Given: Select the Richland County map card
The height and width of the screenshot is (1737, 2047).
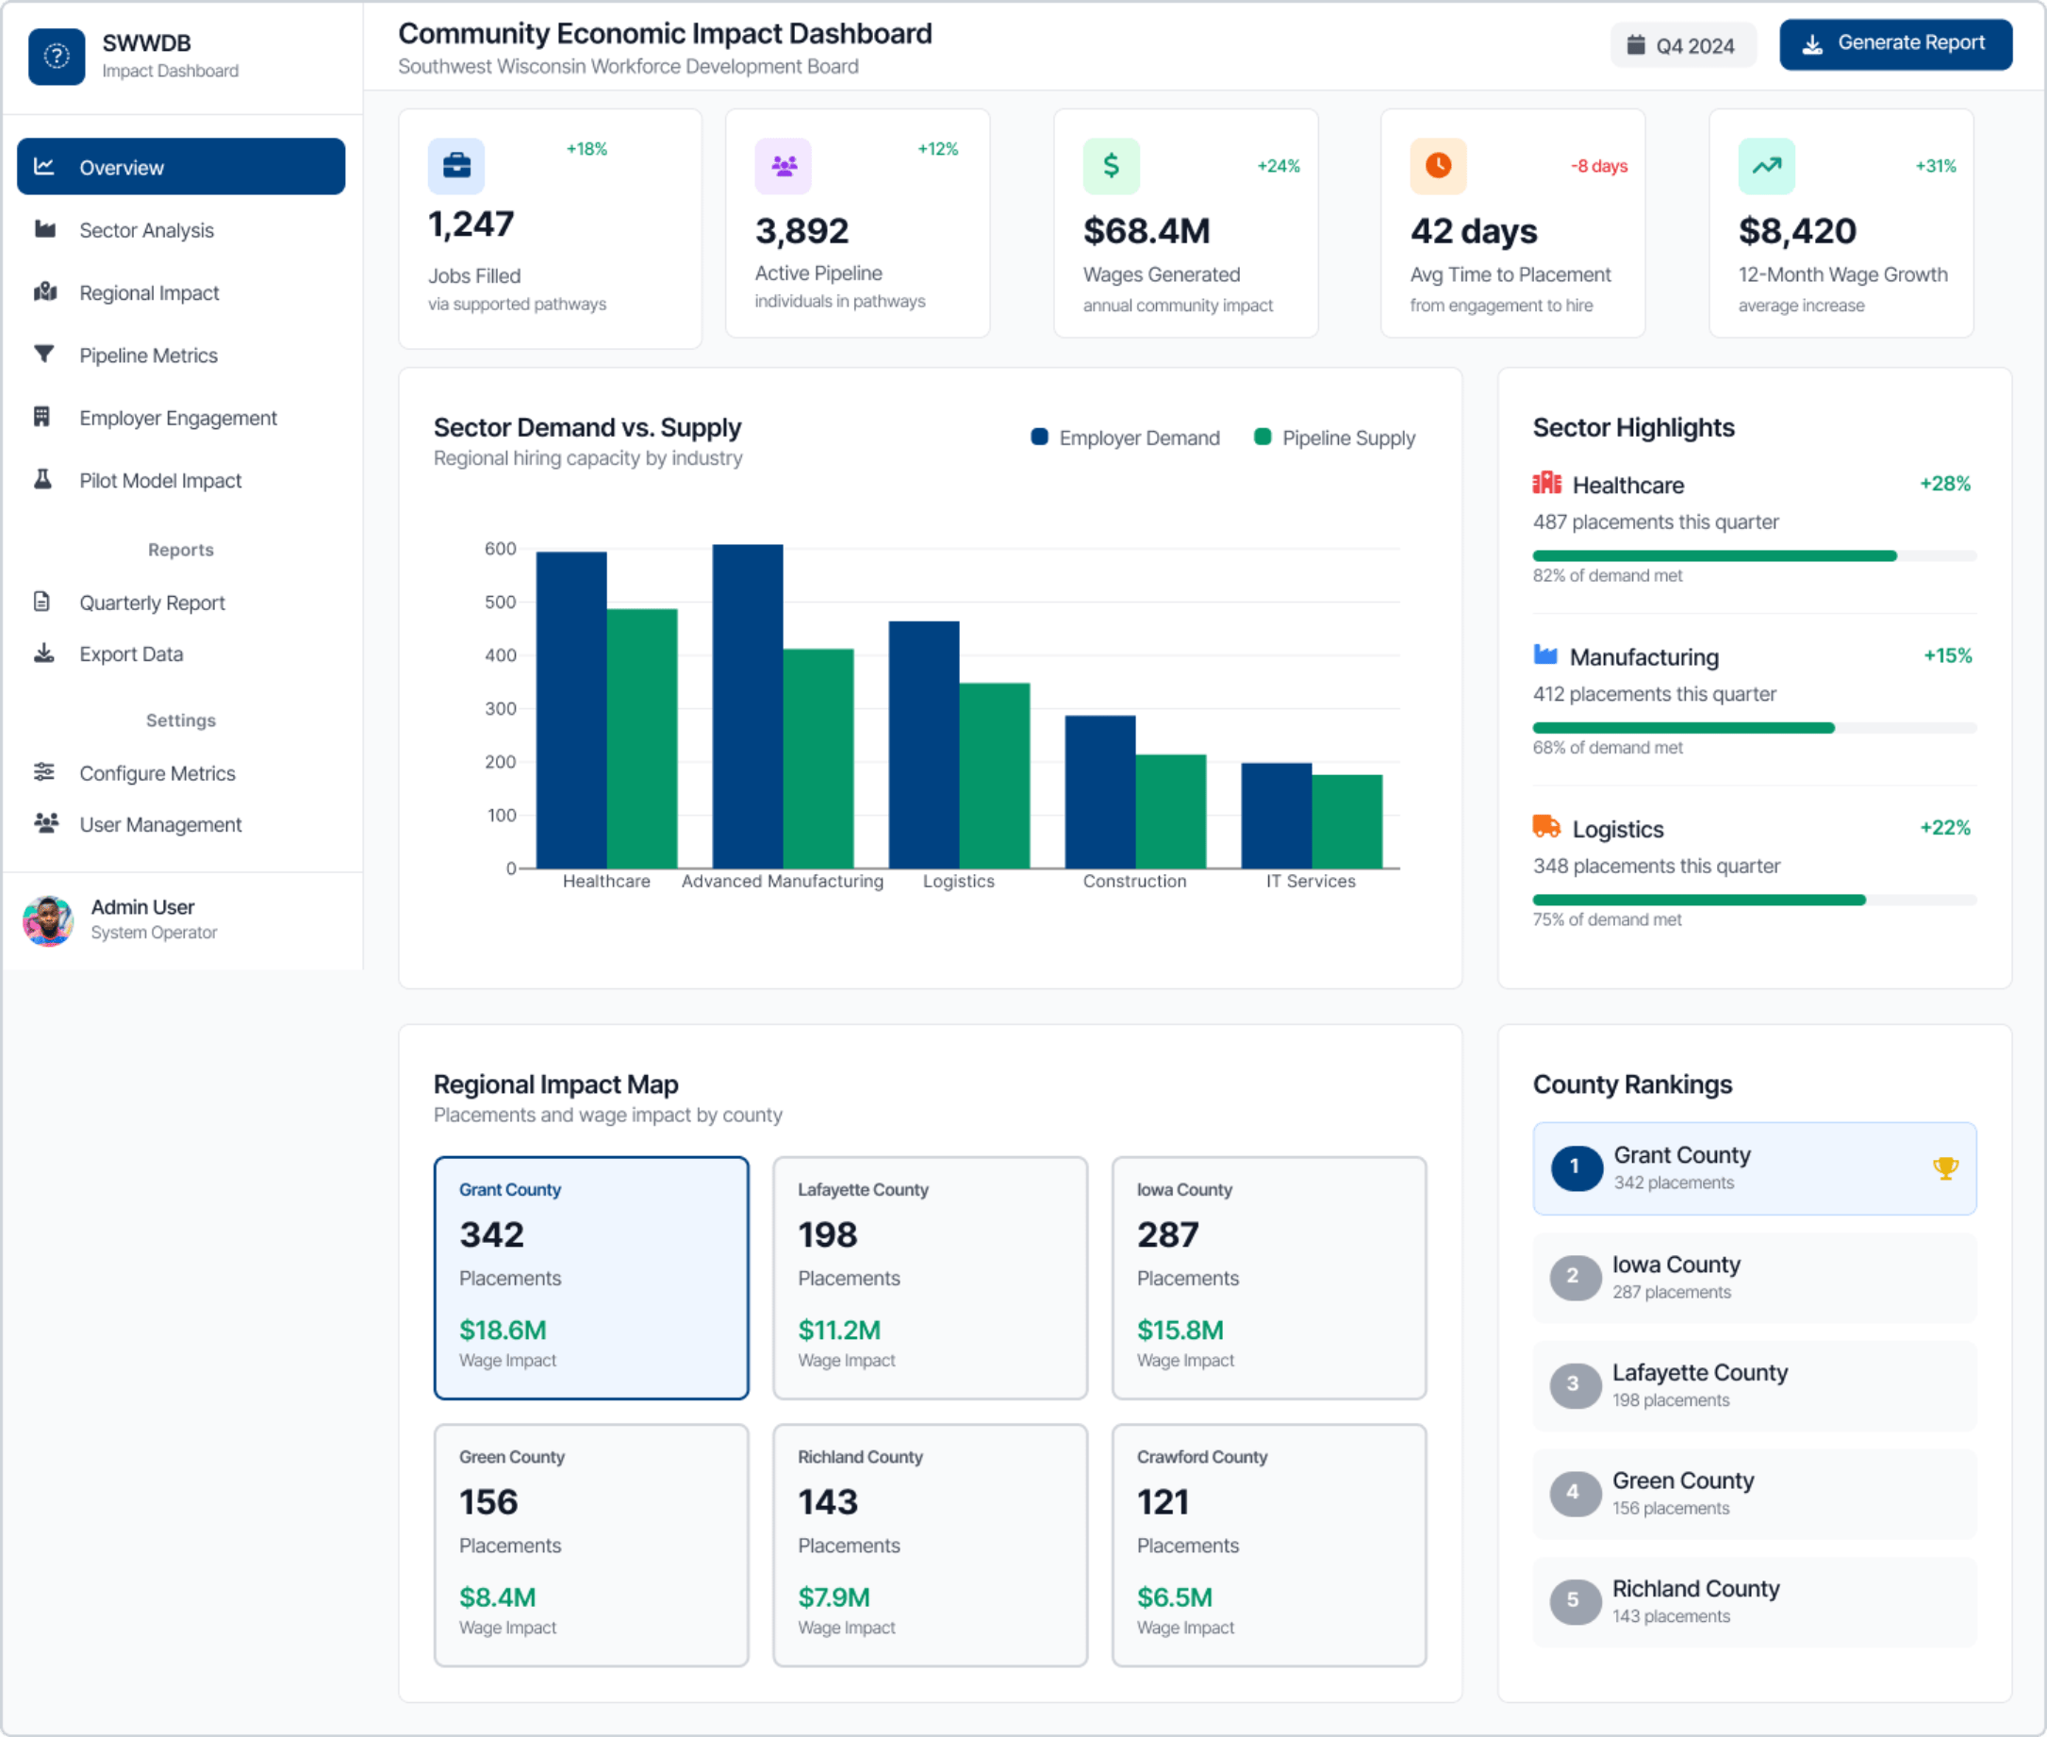Looking at the screenshot, I should (x=930, y=1544).
